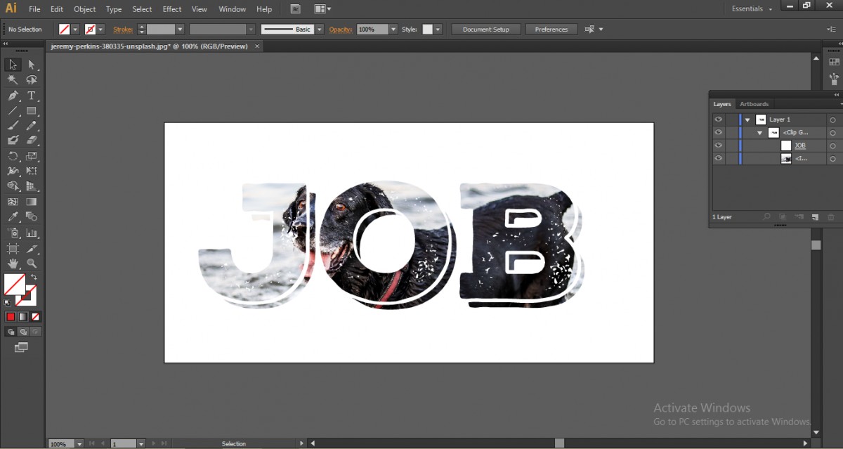Collapse the Layer 1 expander triangle
Viewport: 843px width, 449px height.
747,119
